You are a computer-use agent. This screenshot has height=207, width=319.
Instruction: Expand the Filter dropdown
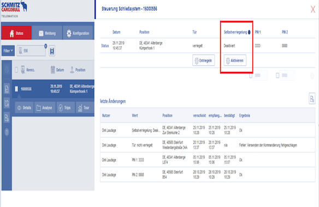pos(8,51)
